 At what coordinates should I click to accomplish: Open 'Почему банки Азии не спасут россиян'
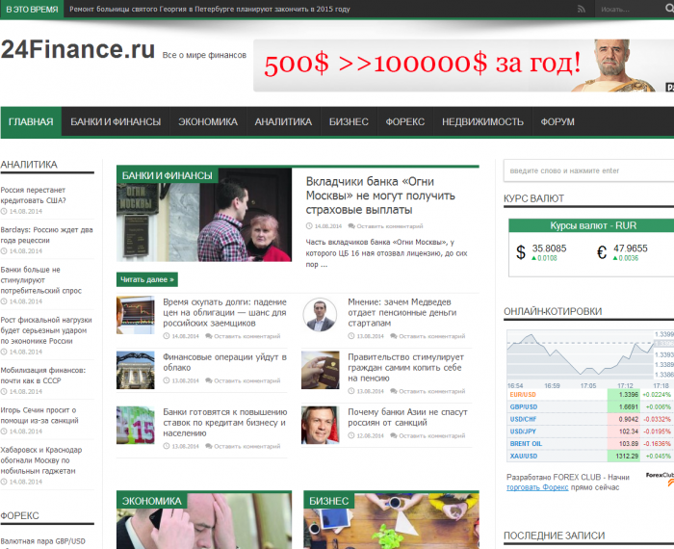click(407, 417)
